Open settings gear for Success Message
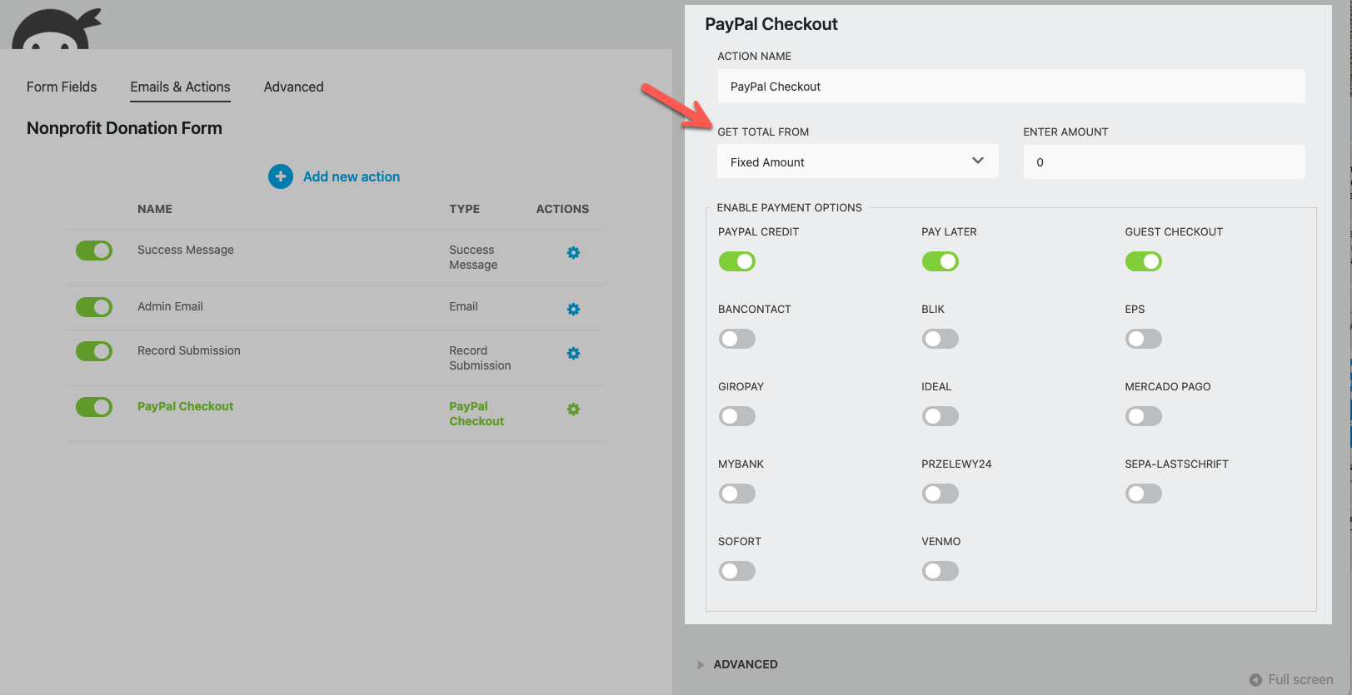The height and width of the screenshot is (695, 1352). pos(573,253)
